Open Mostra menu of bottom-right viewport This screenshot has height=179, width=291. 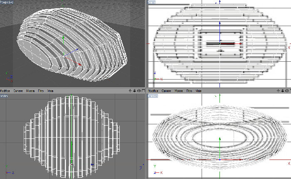click(179, 91)
